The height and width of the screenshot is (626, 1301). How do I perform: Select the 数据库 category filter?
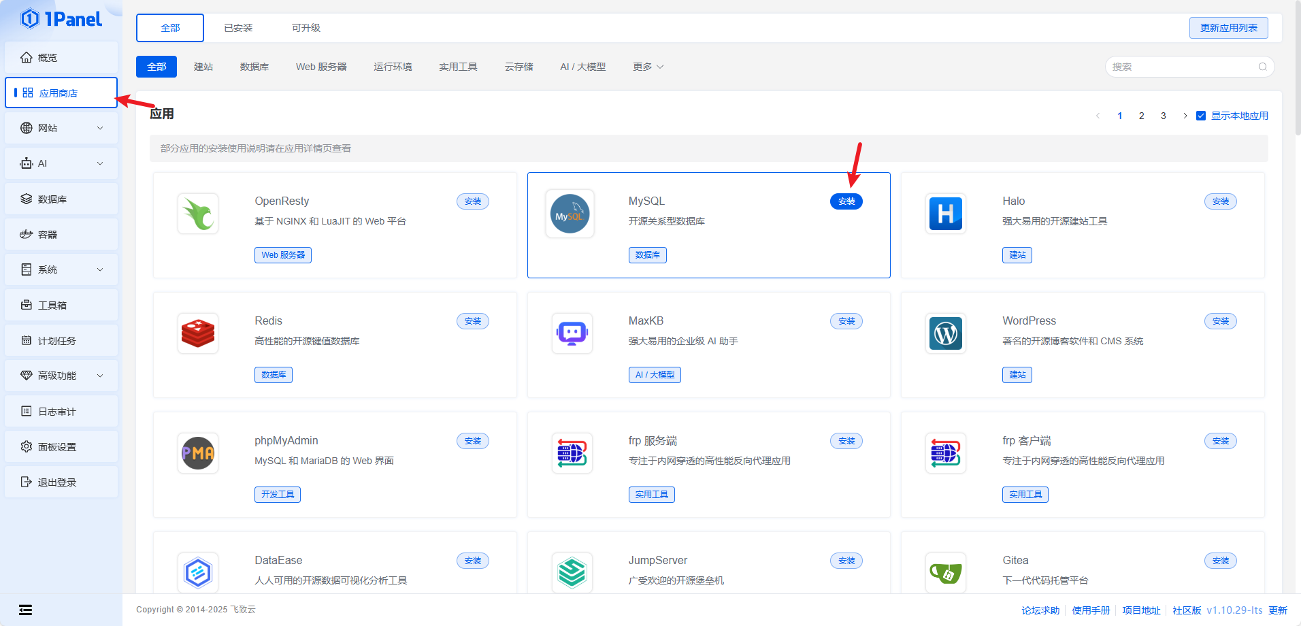[254, 67]
